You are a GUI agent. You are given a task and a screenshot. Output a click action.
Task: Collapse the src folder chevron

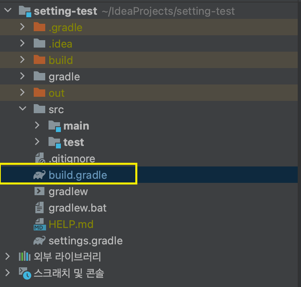click(x=23, y=109)
